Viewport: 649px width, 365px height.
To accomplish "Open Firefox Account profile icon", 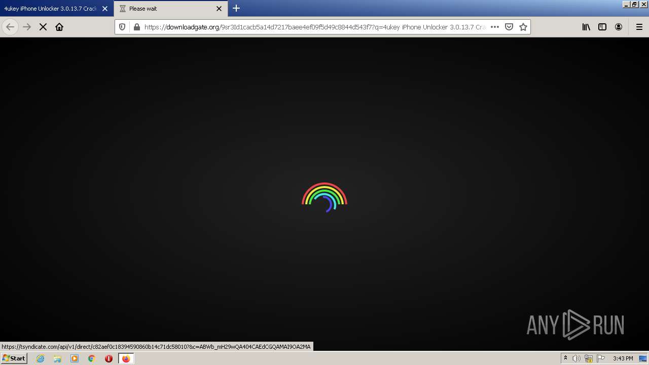I will click(619, 27).
